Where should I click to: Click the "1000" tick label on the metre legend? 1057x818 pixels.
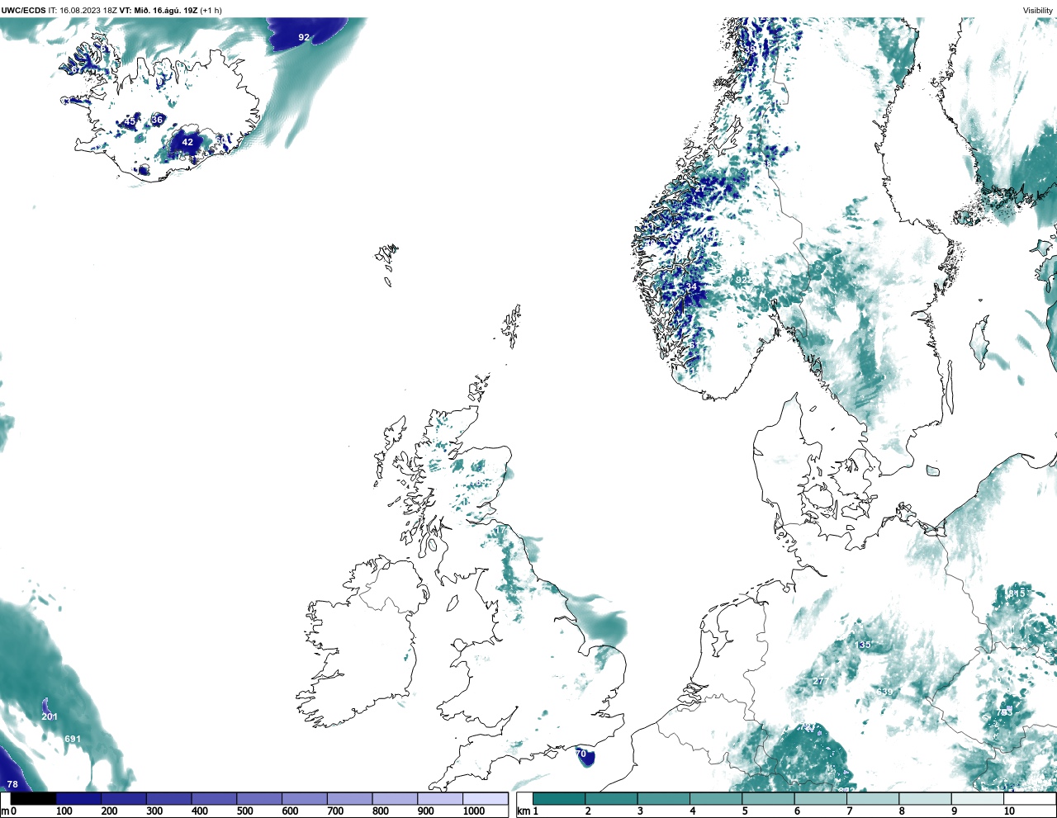coord(474,811)
